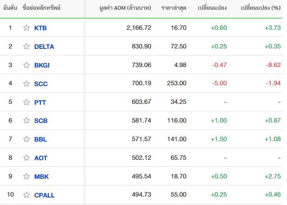Image resolution: width=287 pixels, height=205 pixels.
Task: Sort by เปลี่ยนแปลง (%) column header
Action: tap(260, 8)
